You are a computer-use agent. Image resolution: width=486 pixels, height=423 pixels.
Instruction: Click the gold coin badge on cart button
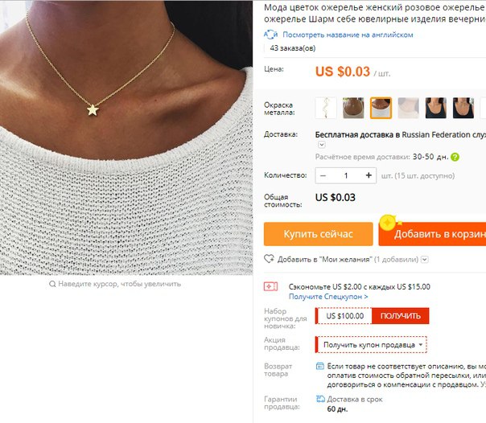(388, 223)
